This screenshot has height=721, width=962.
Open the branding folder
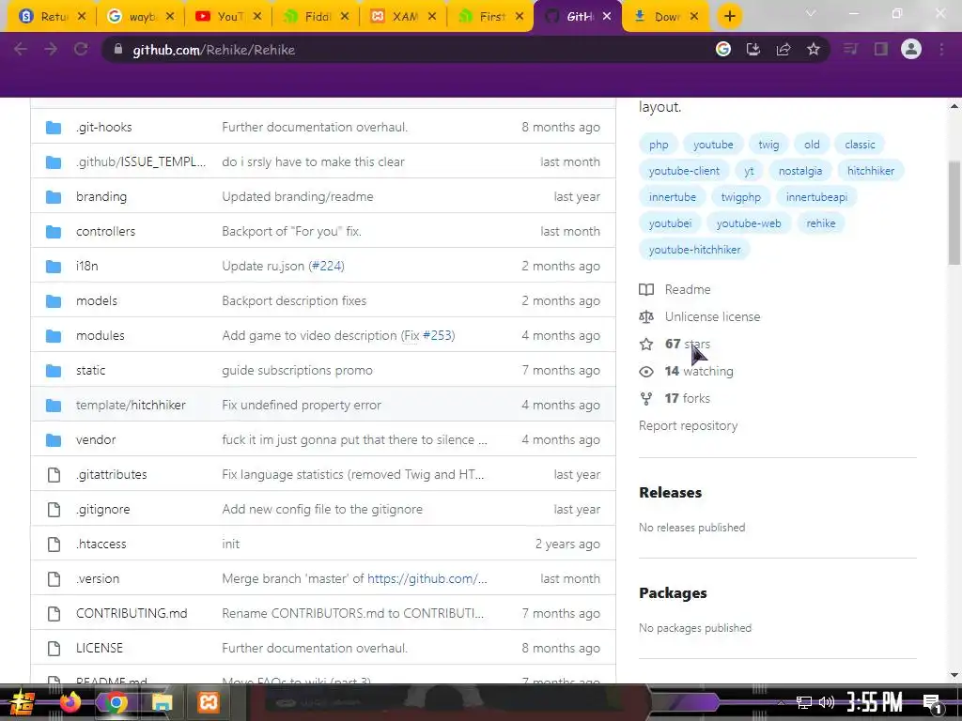tap(101, 196)
